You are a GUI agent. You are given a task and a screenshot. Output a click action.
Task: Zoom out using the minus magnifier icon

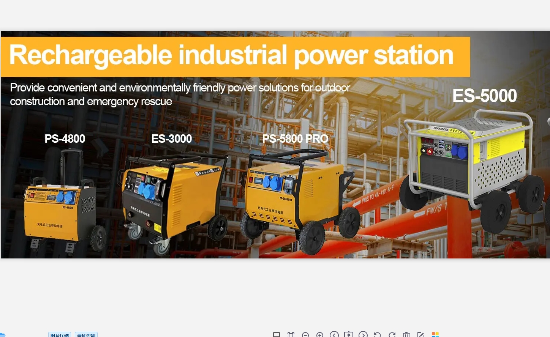(305, 335)
